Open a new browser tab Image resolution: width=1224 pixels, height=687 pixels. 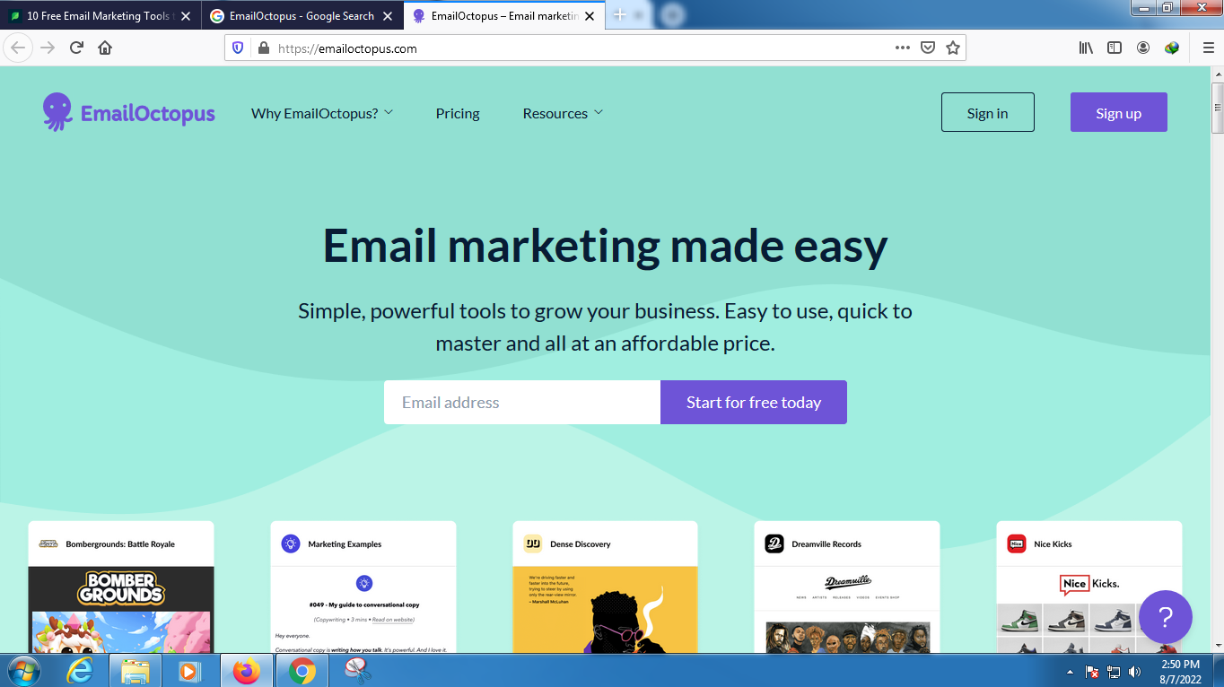[619, 15]
